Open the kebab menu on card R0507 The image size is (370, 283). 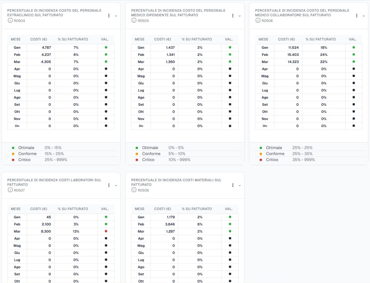coord(109,185)
